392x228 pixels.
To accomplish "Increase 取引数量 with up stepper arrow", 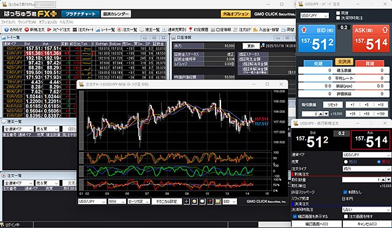I will tap(383, 180).
